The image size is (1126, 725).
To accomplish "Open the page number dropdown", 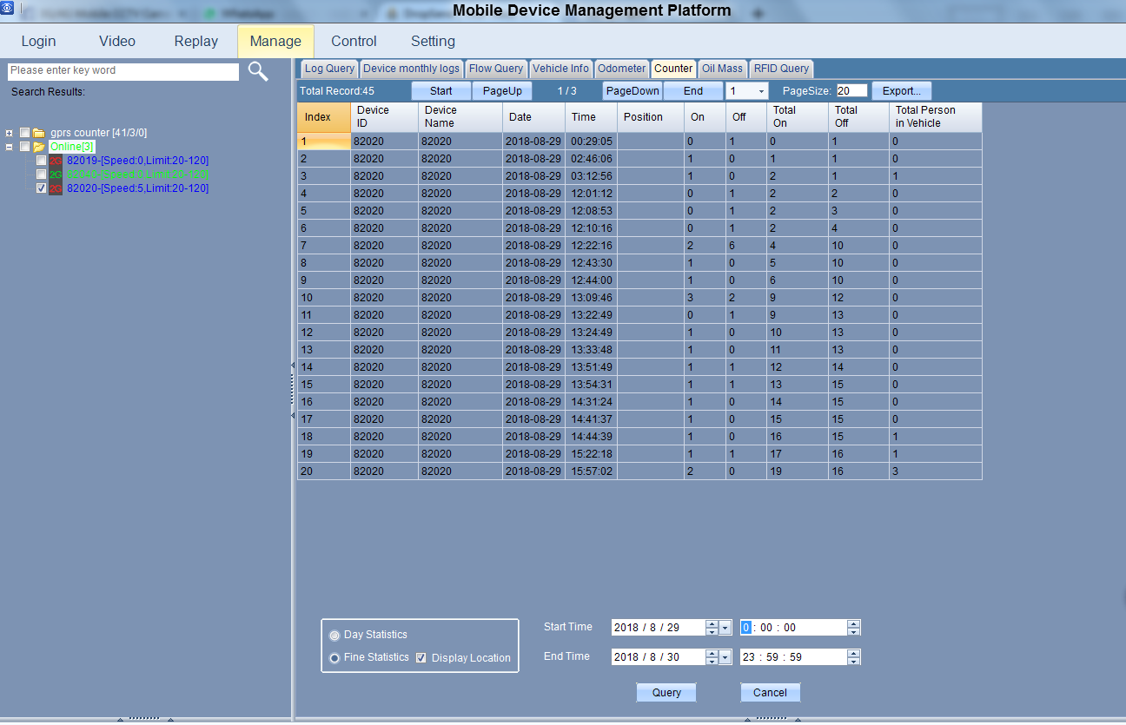I will (761, 91).
